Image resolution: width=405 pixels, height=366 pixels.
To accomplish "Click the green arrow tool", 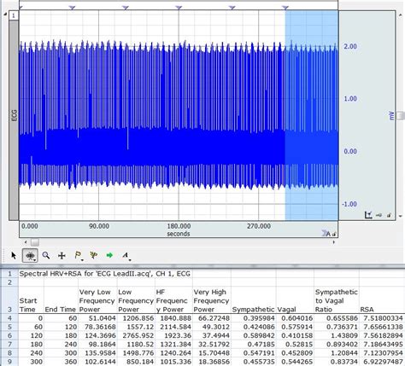I will [x=109, y=255].
